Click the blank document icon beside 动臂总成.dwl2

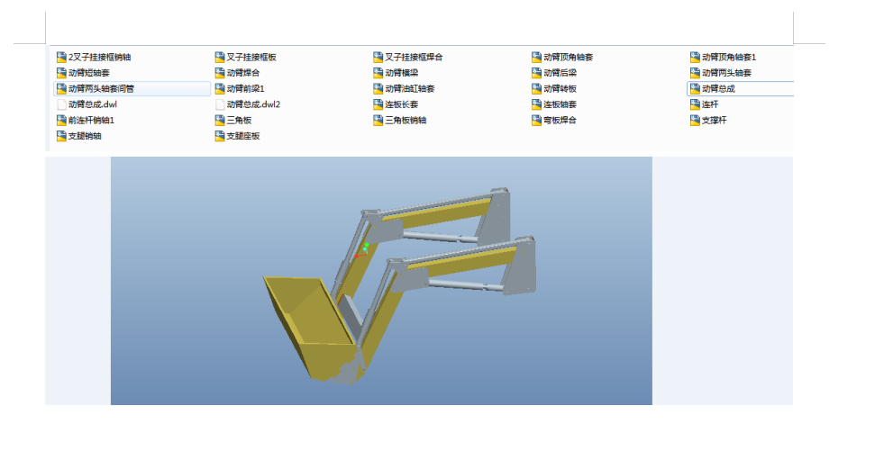(220, 104)
